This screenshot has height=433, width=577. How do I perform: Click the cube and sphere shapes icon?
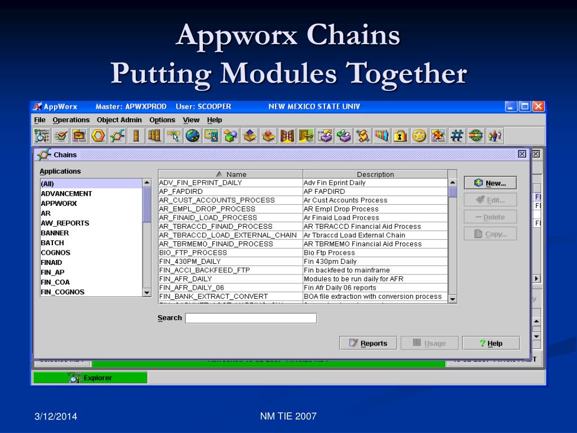(x=230, y=136)
